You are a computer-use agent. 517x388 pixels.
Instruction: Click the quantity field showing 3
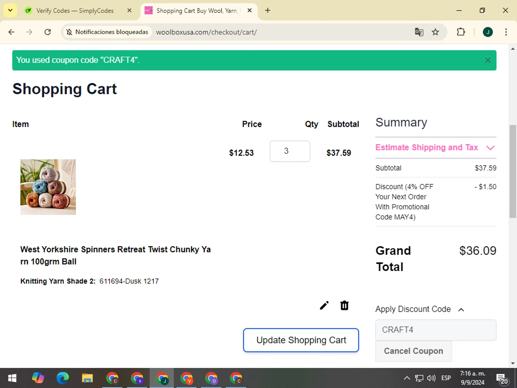click(290, 151)
